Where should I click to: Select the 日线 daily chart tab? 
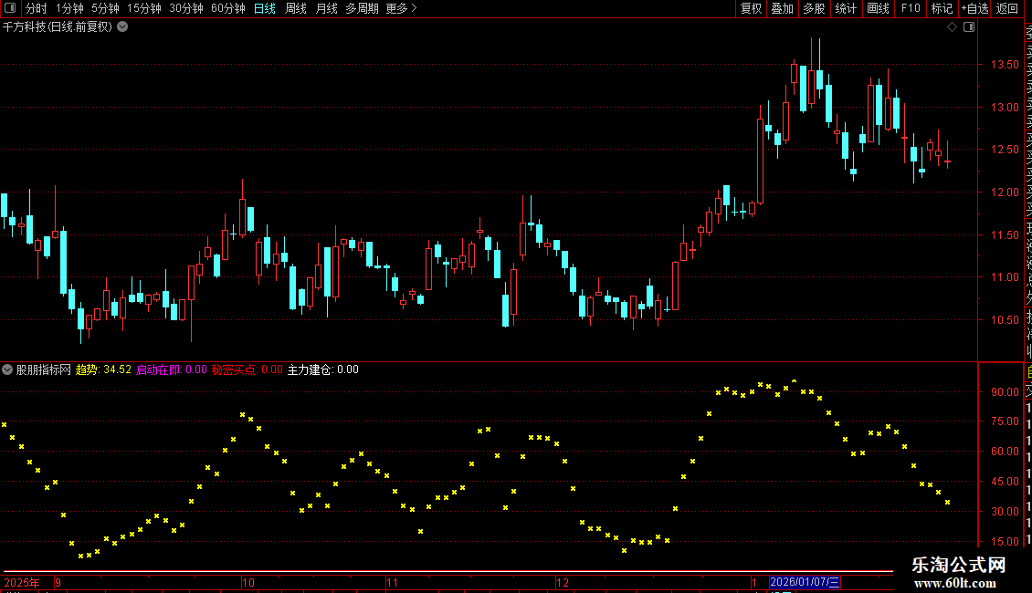point(265,8)
